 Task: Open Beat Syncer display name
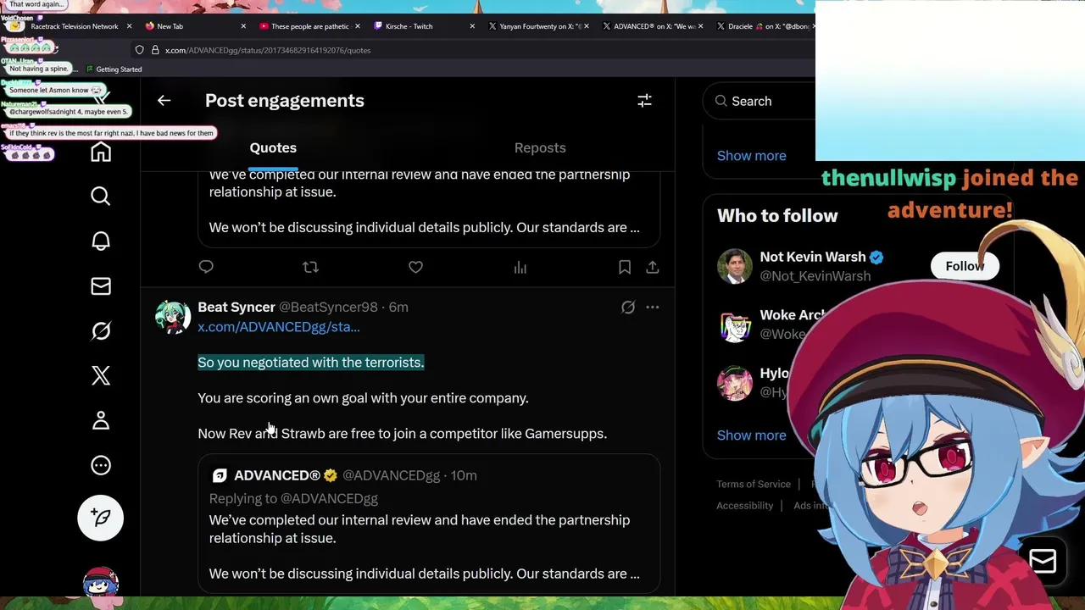point(236,307)
